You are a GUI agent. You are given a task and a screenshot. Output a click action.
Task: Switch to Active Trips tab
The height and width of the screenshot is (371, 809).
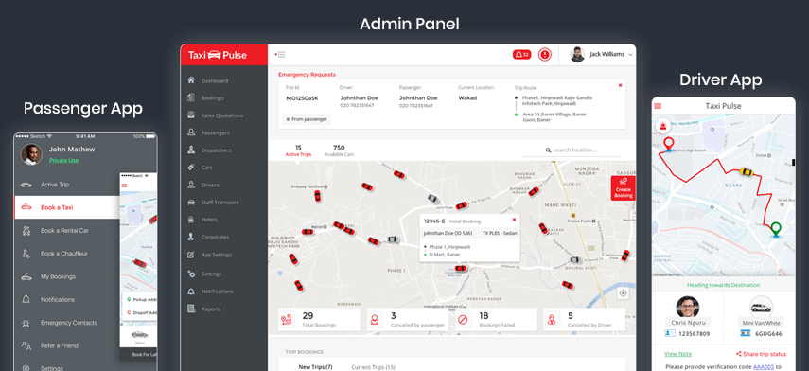pos(298,150)
